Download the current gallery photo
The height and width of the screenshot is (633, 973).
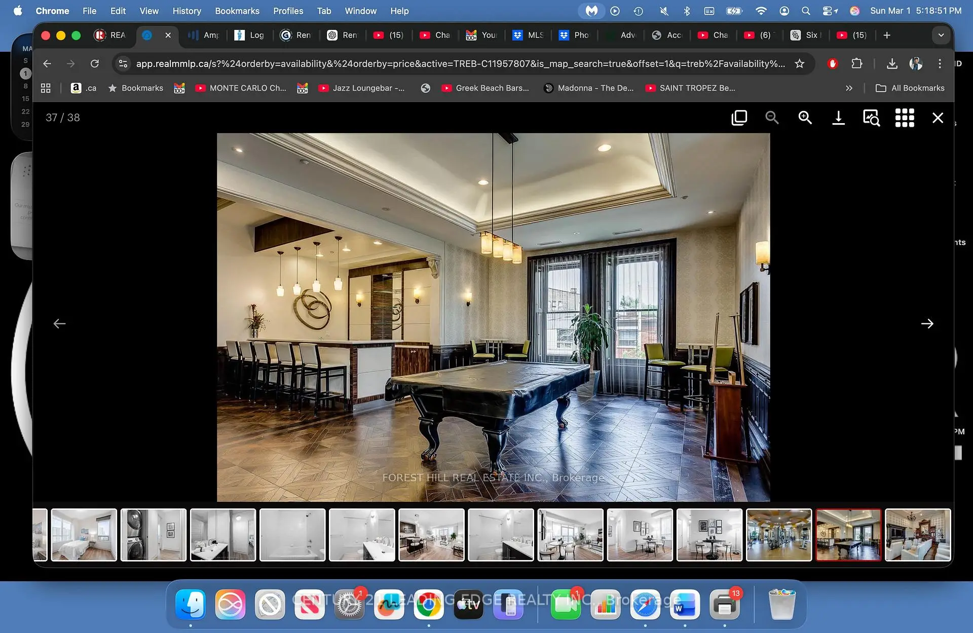tap(838, 118)
